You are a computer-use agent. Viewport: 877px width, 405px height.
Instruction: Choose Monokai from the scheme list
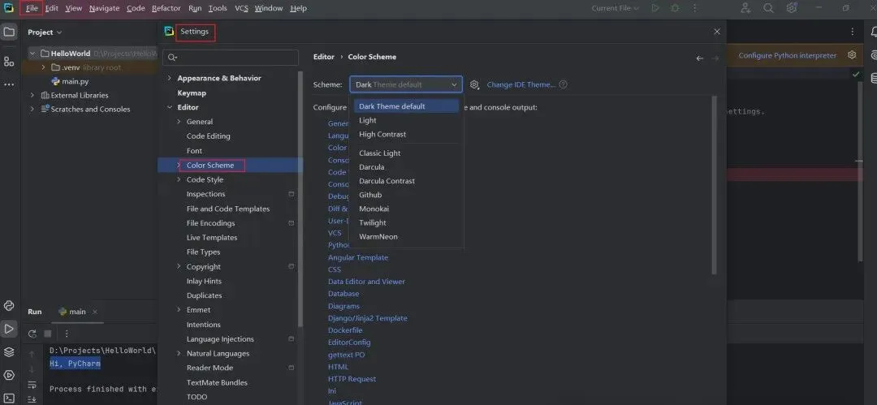click(373, 209)
